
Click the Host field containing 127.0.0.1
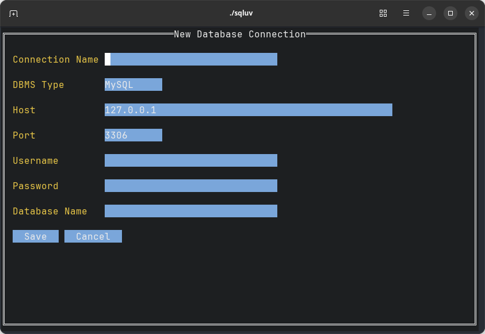click(249, 110)
